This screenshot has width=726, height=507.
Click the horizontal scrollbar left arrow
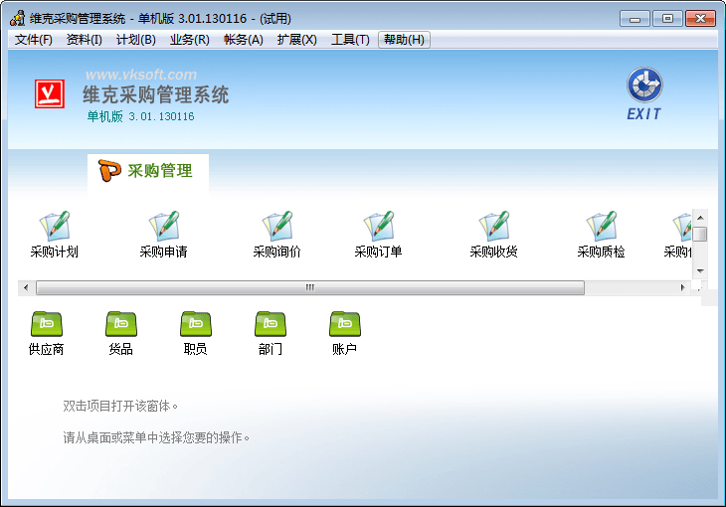[x=26, y=287]
